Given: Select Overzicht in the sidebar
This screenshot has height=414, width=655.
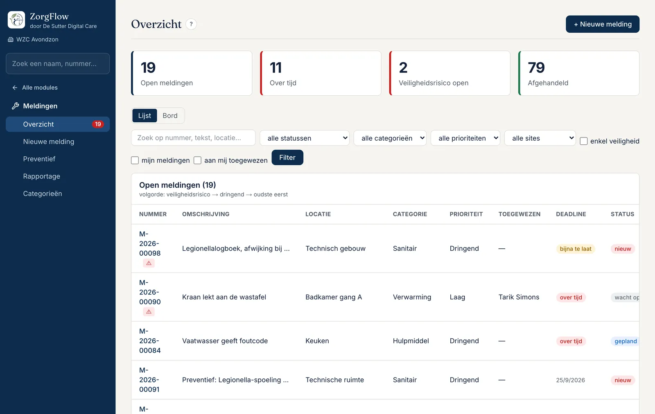Looking at the screenshot, I should (58, 124).
